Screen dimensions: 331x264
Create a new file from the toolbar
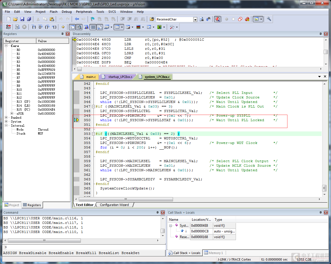(9, 19)
